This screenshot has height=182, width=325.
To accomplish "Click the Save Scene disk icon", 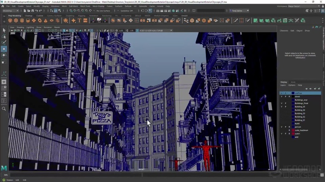I will click(32, 11).
